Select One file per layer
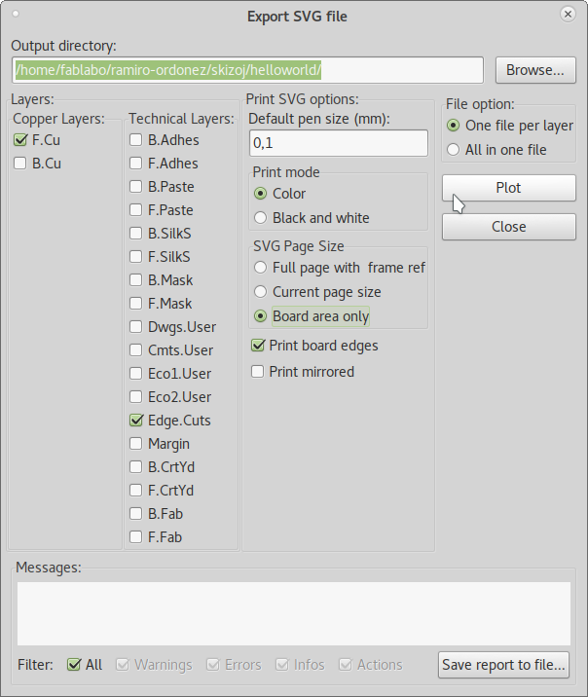 453,126
